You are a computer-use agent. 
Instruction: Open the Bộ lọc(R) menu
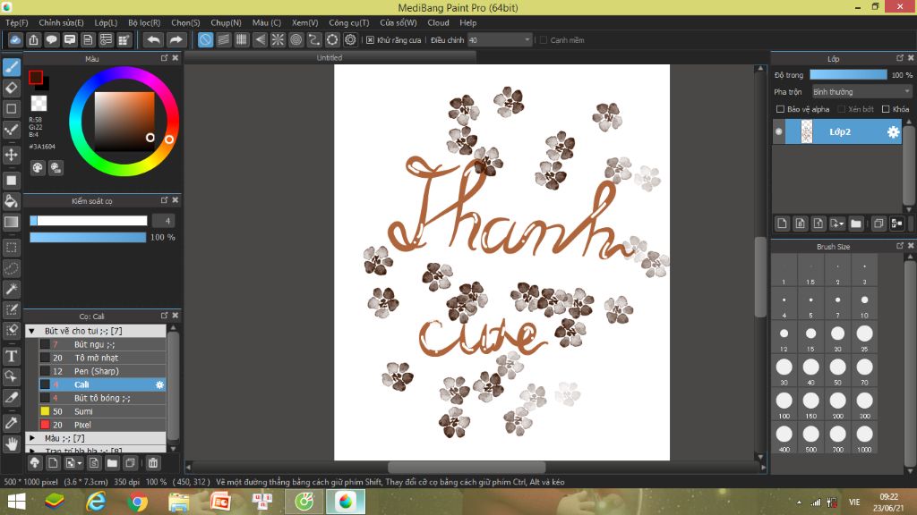click(x=144, y=22)
